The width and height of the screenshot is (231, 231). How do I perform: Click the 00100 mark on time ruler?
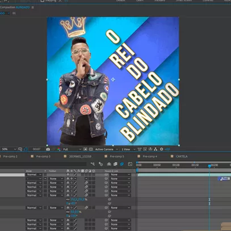coord(176,165)
